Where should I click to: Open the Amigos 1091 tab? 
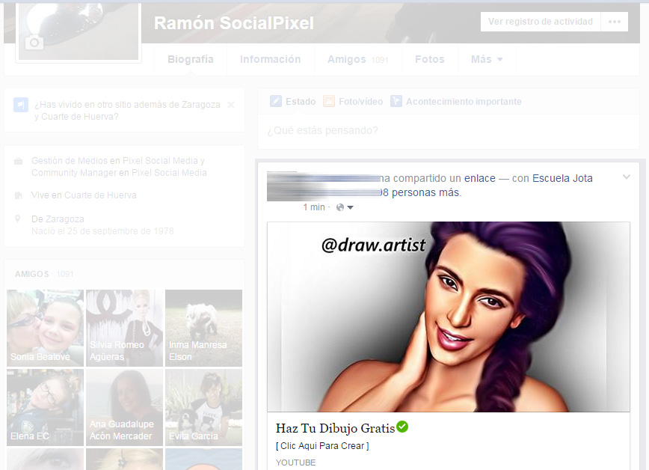[x=357, y=60]
